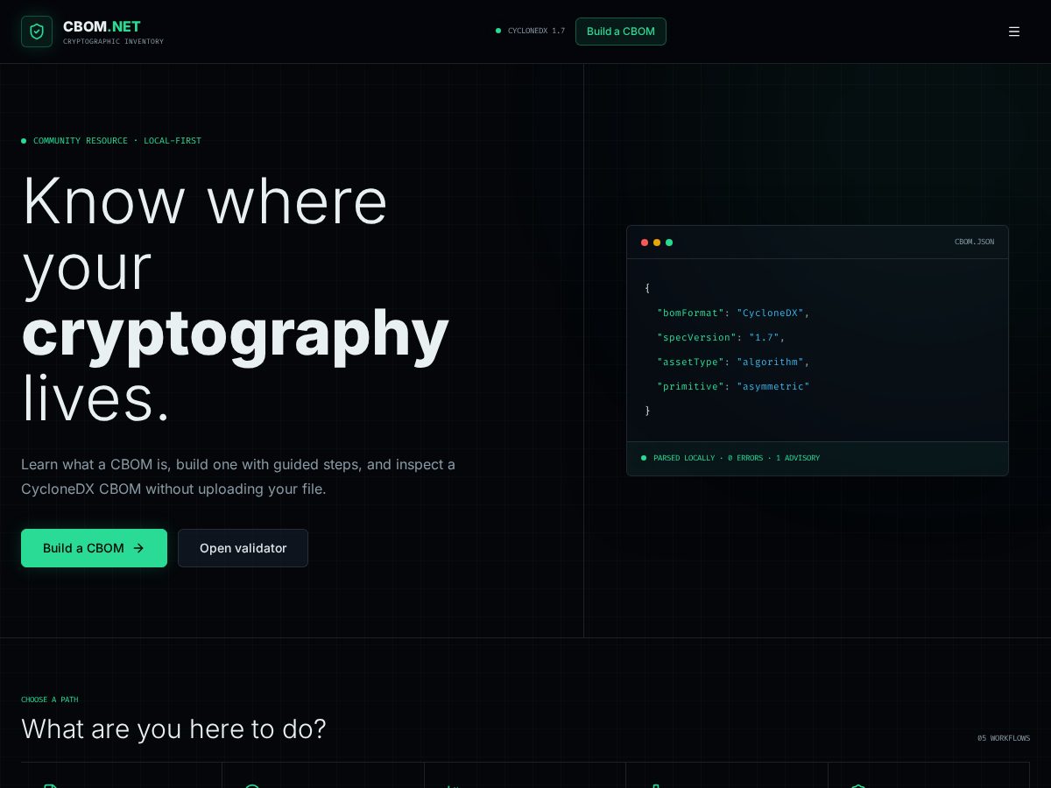
Task: Click the PARSED LOCALLY · 0 ERRORS status line
Action: (x=730, y=458)
